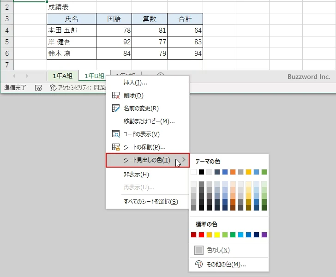
Task: Pick the dark navy standard color swatch
Action: tap(256, 235)
